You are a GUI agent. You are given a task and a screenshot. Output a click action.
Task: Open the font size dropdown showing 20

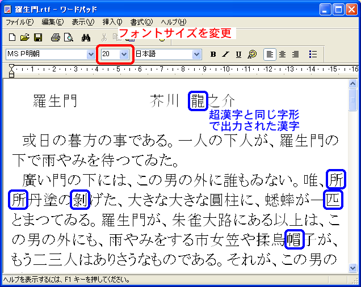click(124, 54)
